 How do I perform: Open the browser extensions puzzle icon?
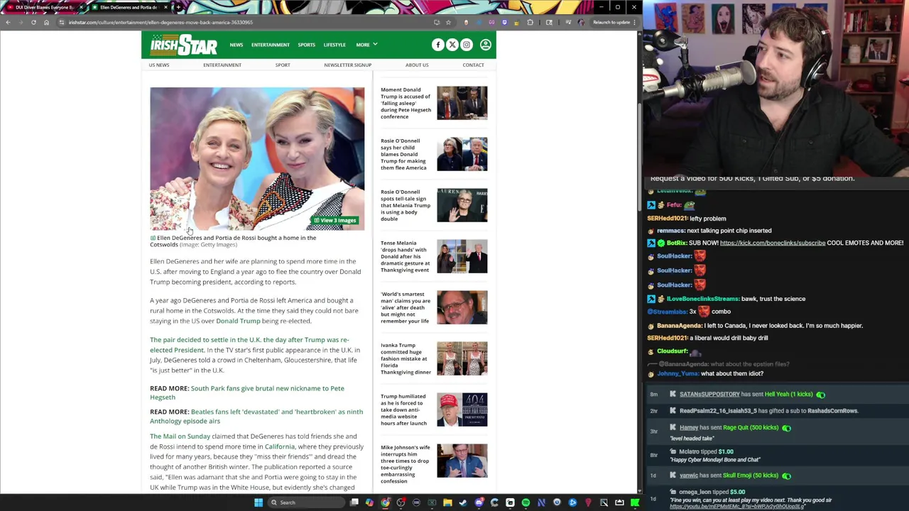(530, 22)
